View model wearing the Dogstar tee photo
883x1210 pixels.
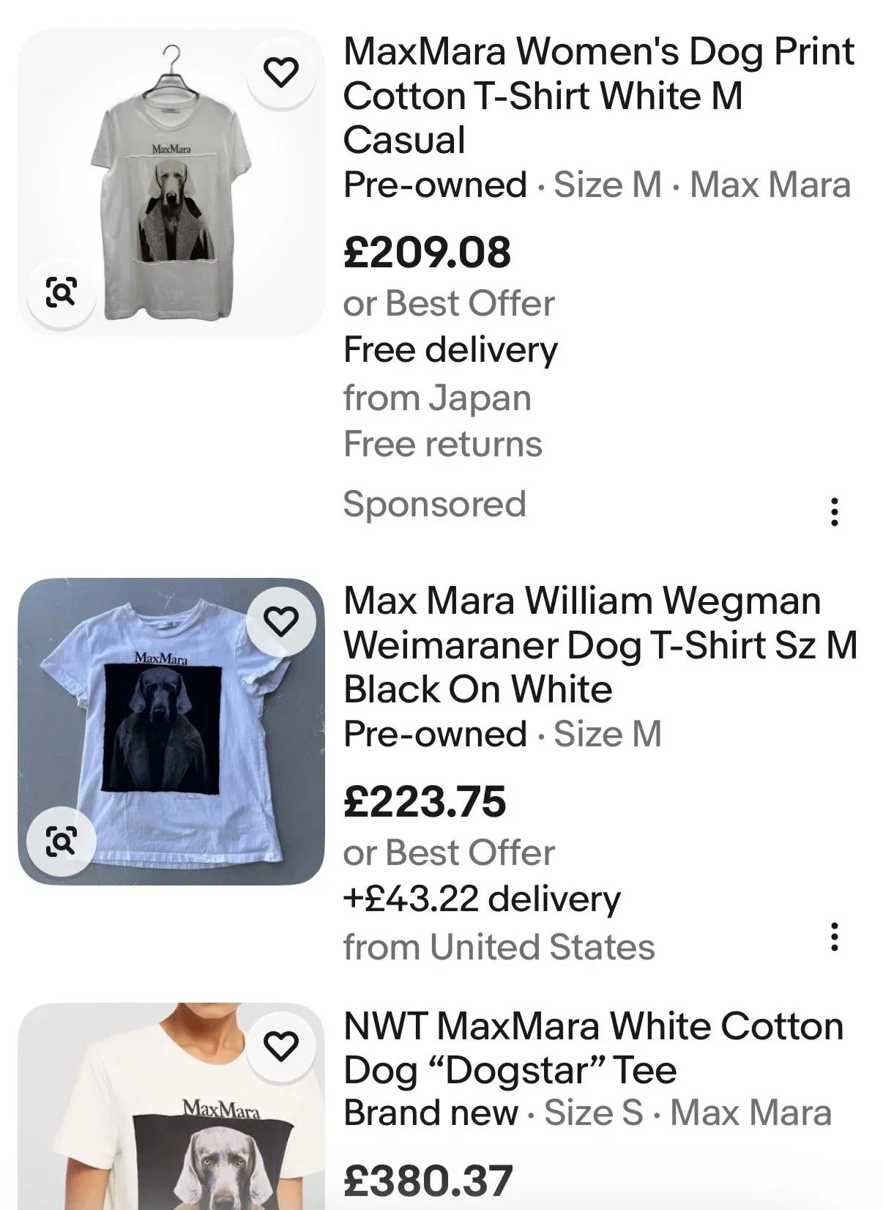(171, 1107)
